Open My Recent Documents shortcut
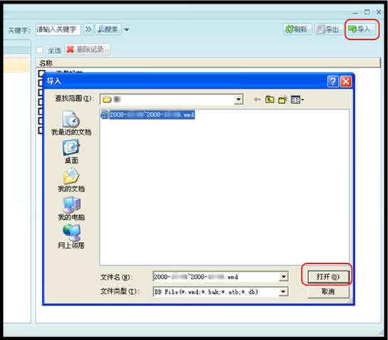The image size is (388, 340). (71, 123)
